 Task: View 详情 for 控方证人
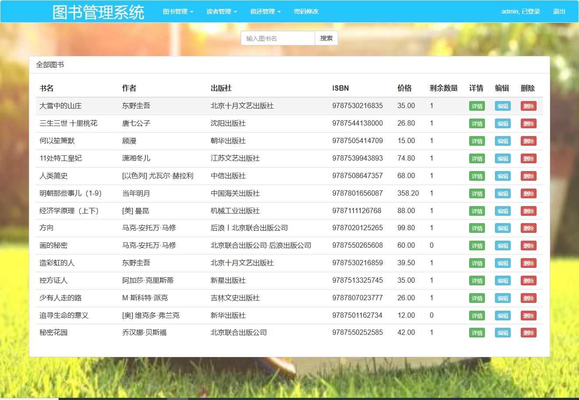(x=477, y=281)
